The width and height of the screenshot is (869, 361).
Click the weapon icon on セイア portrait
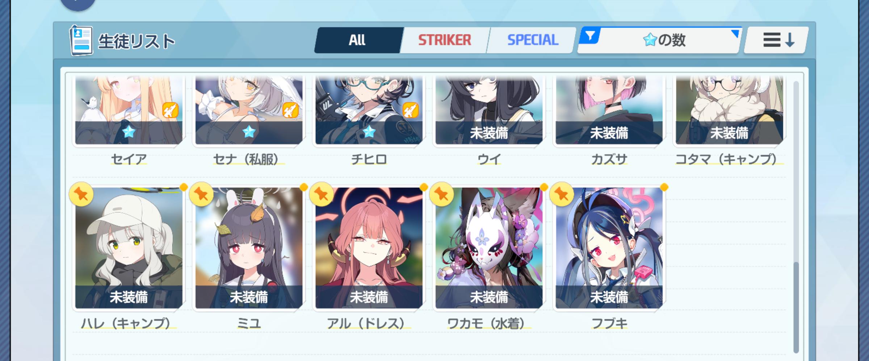(170, 110)
